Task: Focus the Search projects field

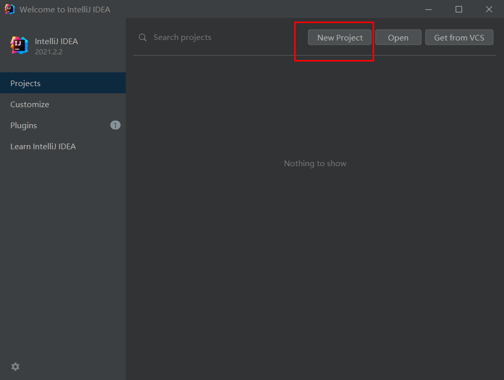Action: (219, 37)
